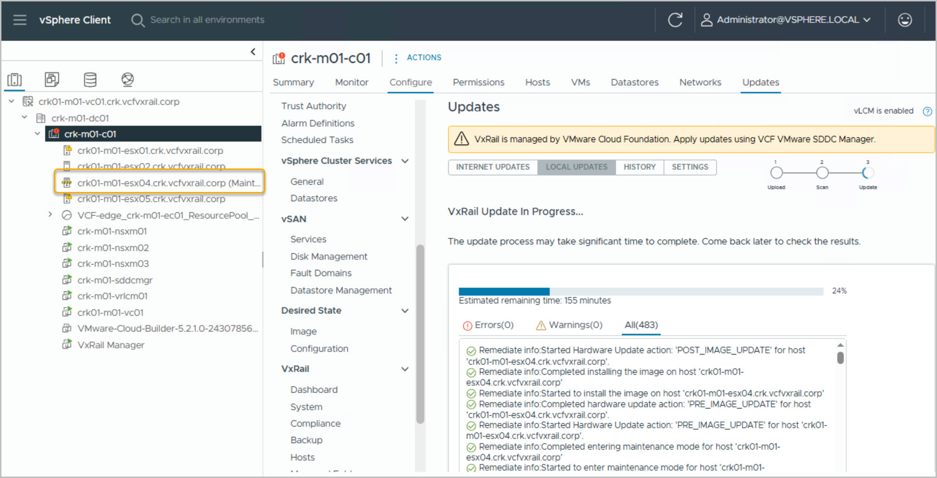Open the Actions menu for cluster
Screen dimensions: 937x478
coord(417,58)
